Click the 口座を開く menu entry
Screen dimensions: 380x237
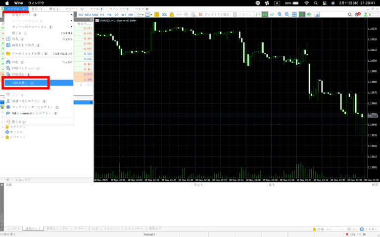(x=25, y=83)
